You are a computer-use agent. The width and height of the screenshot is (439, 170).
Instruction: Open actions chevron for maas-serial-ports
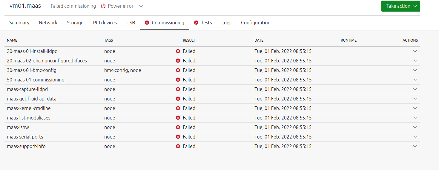[415, 137]
